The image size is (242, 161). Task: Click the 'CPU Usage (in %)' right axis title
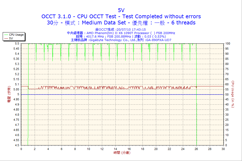click(x=233, y=94)
